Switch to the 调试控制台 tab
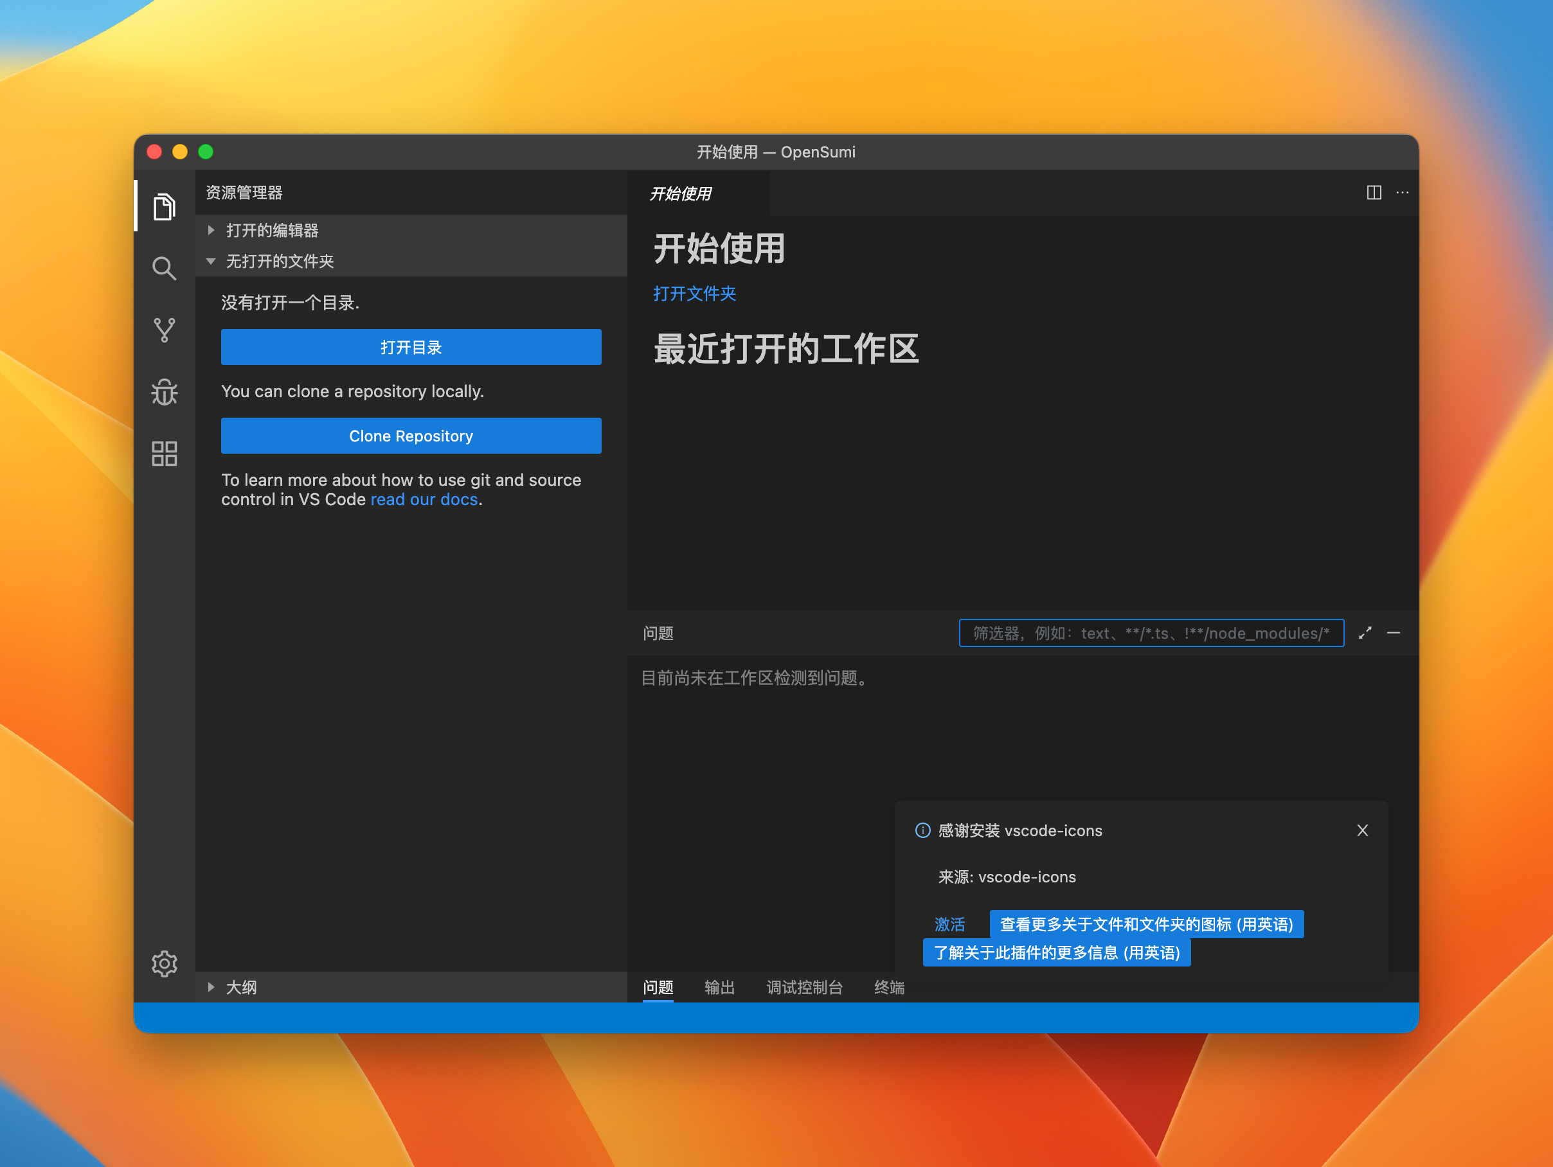1553x1167 pixels. coord(804,987)
